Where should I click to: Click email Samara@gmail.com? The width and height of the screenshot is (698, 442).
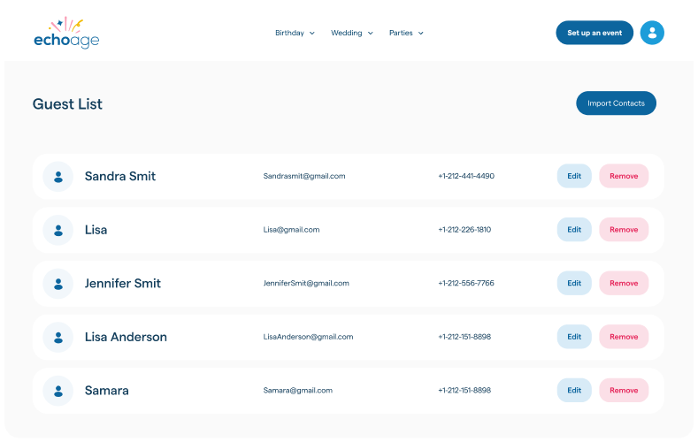pos(297,391)
